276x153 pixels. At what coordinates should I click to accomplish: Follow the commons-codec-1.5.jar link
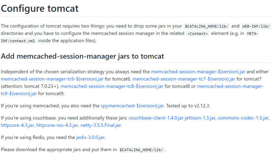243,118
